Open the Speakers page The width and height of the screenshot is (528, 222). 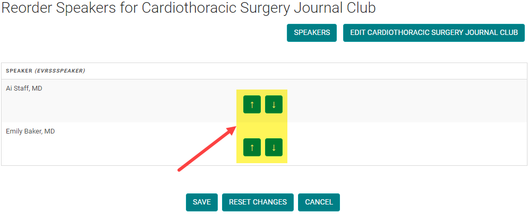(x=312, y=32)
